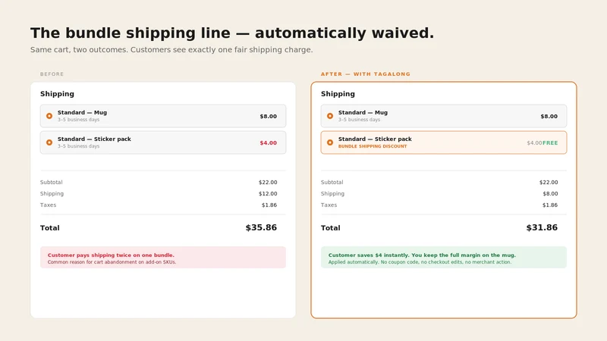Select Sticker pack radio in After panel
607x341 pixels.
(330, 142)
